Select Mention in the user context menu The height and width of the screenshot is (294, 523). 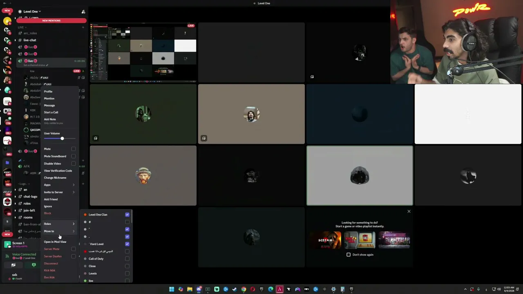coord(49,98)
